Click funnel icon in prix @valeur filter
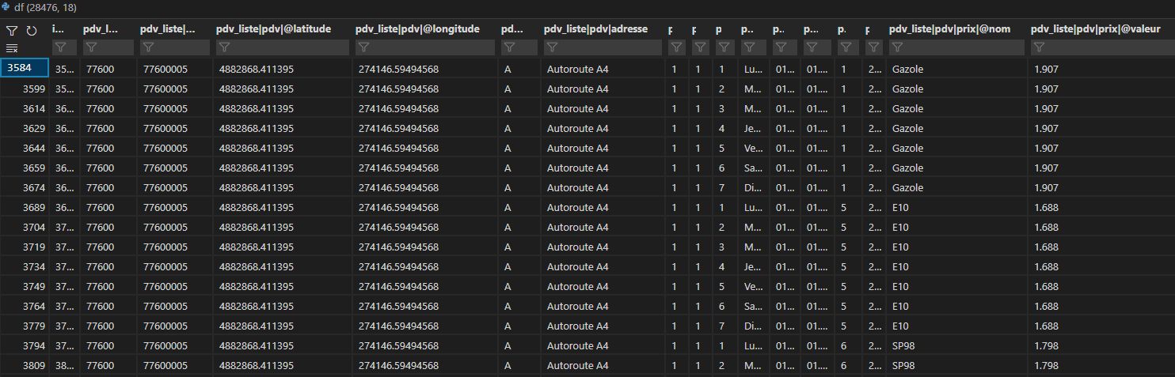The image size is (1175, 377). tap(1040, 48)
